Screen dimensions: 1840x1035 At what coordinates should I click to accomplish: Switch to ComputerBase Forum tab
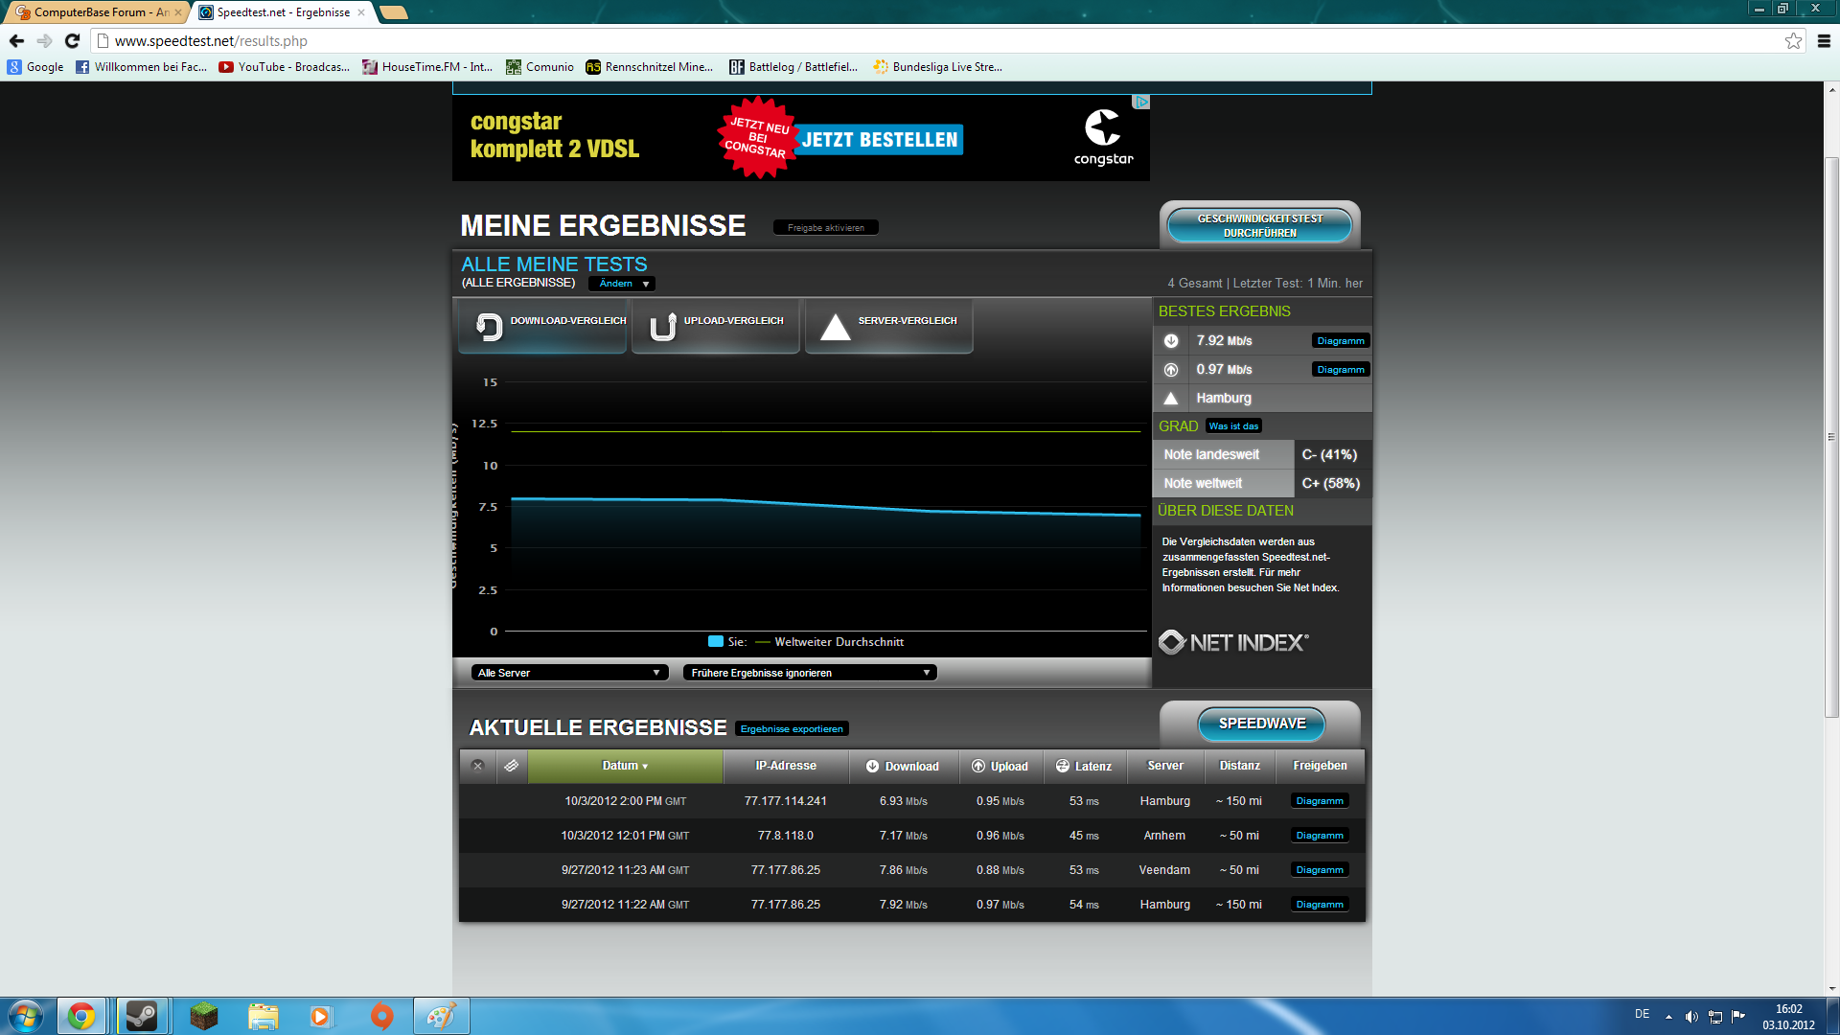[96, 12]
